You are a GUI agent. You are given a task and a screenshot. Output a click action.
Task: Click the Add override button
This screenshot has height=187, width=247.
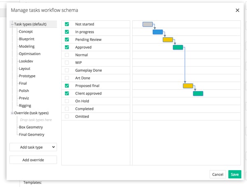tap(33, 160)
